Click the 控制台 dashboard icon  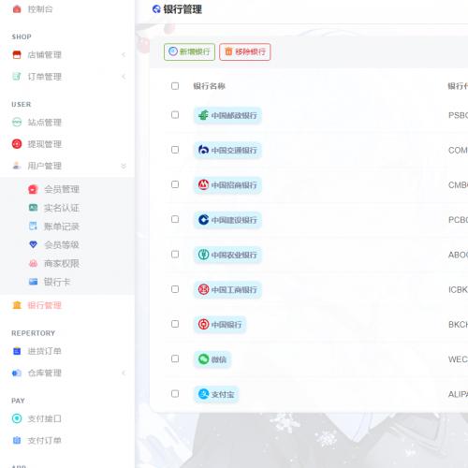click(x=17, y=9)
